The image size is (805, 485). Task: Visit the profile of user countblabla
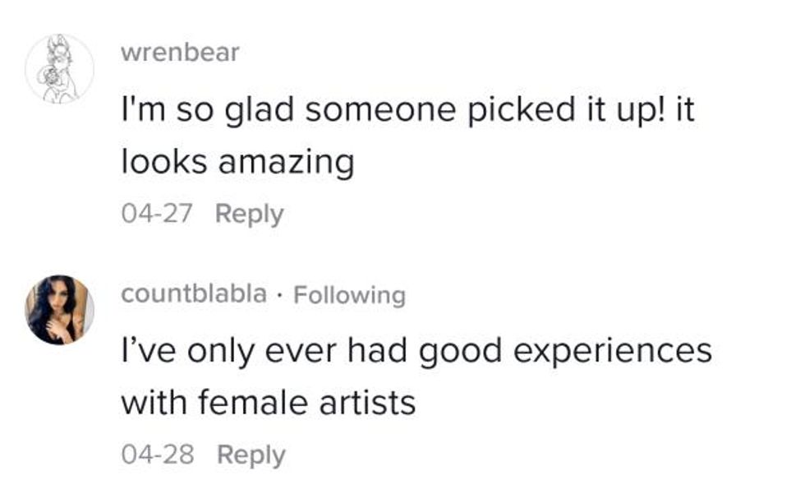pyautogui.click(x=194, y=294)
